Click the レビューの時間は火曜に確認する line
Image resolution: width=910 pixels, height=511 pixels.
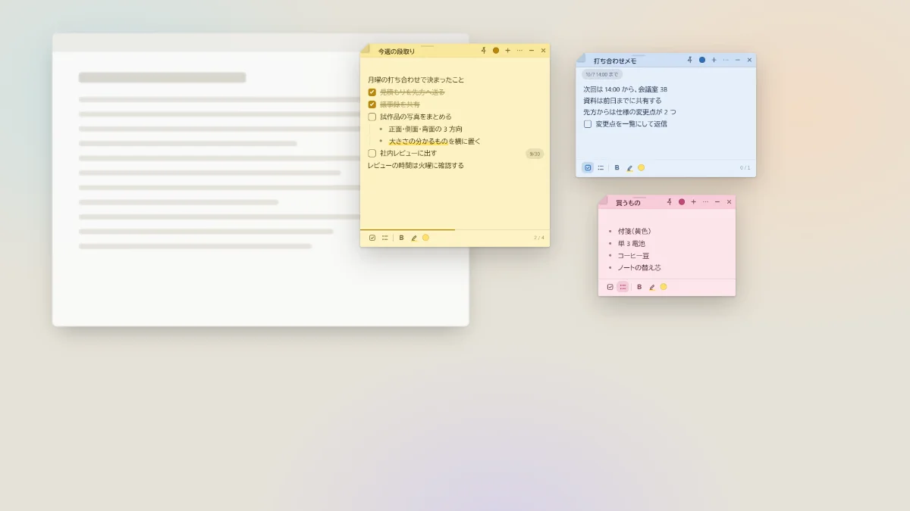pyautogui.click(x=416, y=166)
